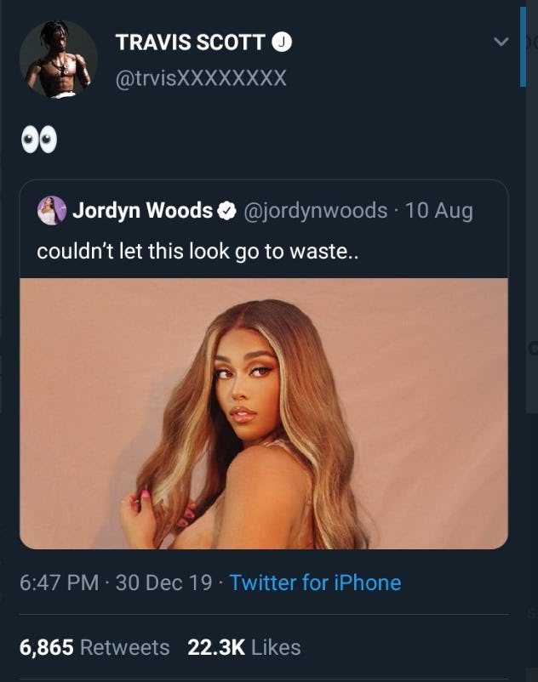Click Jordyn Woods' verified checkmark badge
Viewport: 538px width, 682px height.
click(x=227, y=211)
